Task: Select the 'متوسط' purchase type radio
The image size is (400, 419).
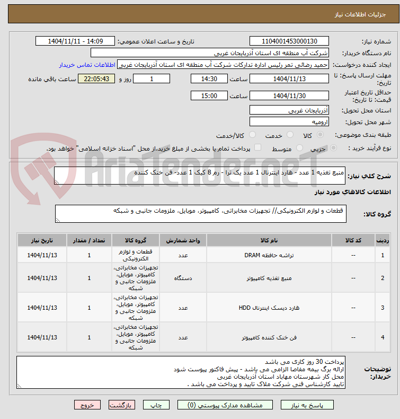Action: pos(300,148)
